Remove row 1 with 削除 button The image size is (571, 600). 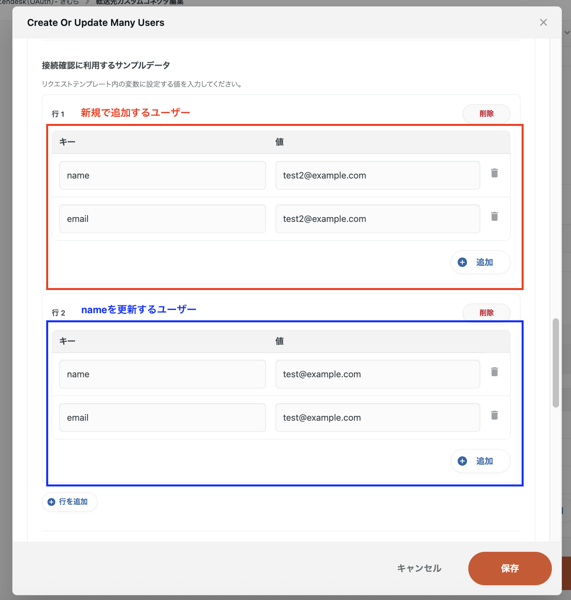[486, 114]
